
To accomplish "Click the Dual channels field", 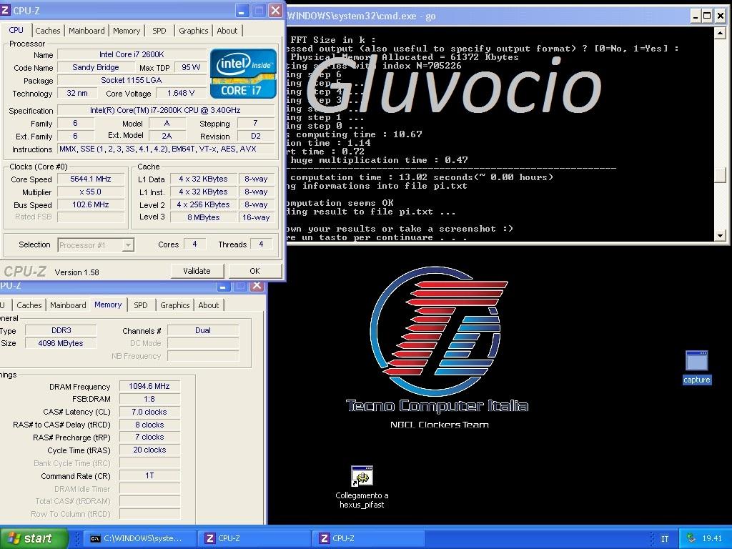I will [x=202, y=330].
